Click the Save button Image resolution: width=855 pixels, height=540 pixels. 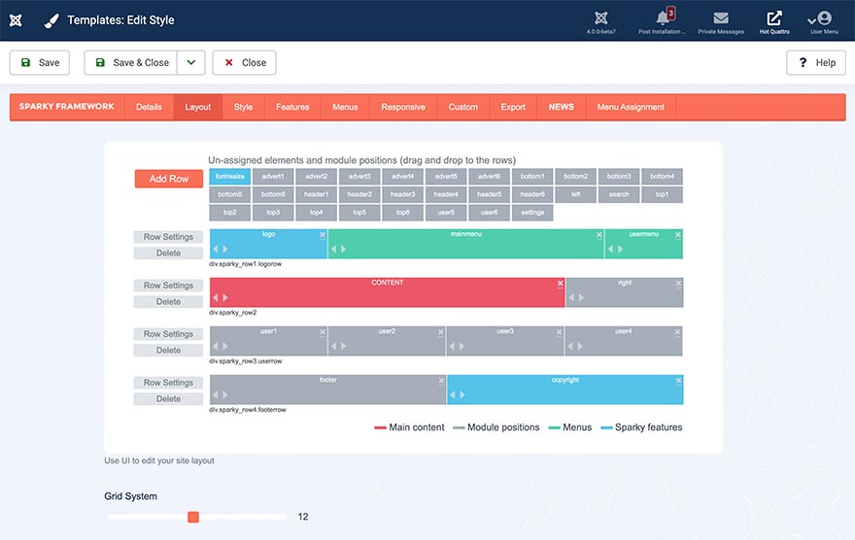[39, 63]
